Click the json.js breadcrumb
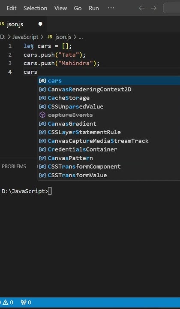Screen dimensions: 180x309 tap(63, 37)
